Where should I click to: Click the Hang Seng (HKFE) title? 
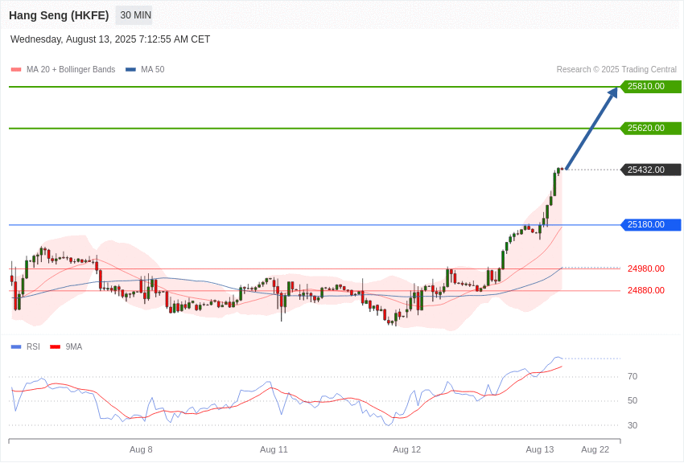pyautogui.click(x=59, y=15)
